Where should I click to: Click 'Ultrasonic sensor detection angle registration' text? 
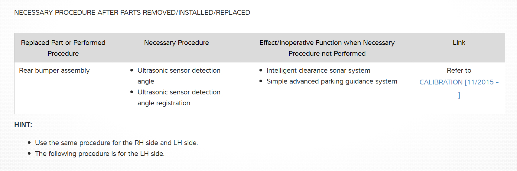(179, 97)
